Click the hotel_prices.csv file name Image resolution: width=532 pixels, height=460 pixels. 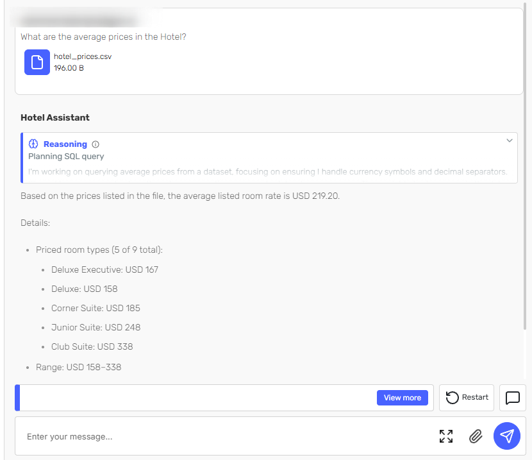[83, 56]
